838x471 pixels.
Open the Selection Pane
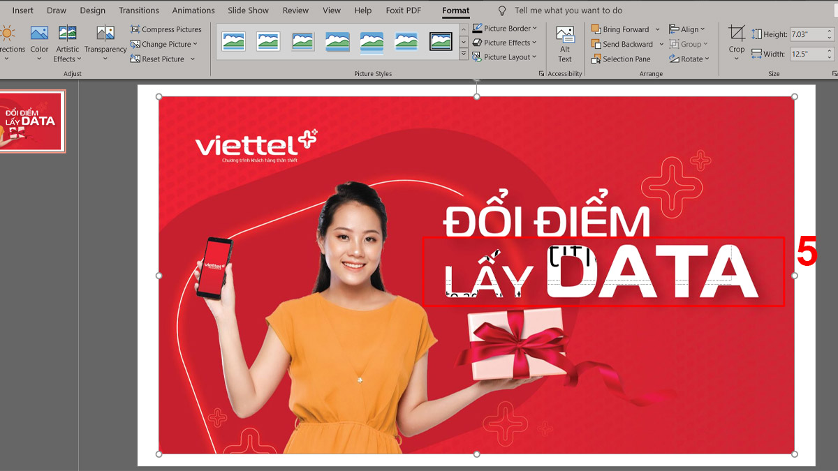tap(620, 59)
